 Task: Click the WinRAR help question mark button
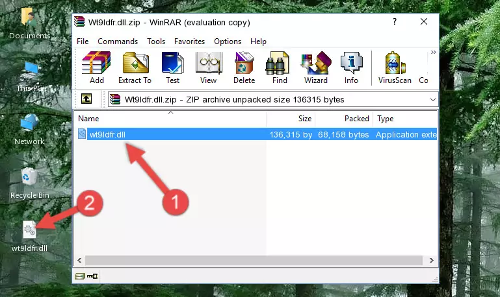coord(395,21)
